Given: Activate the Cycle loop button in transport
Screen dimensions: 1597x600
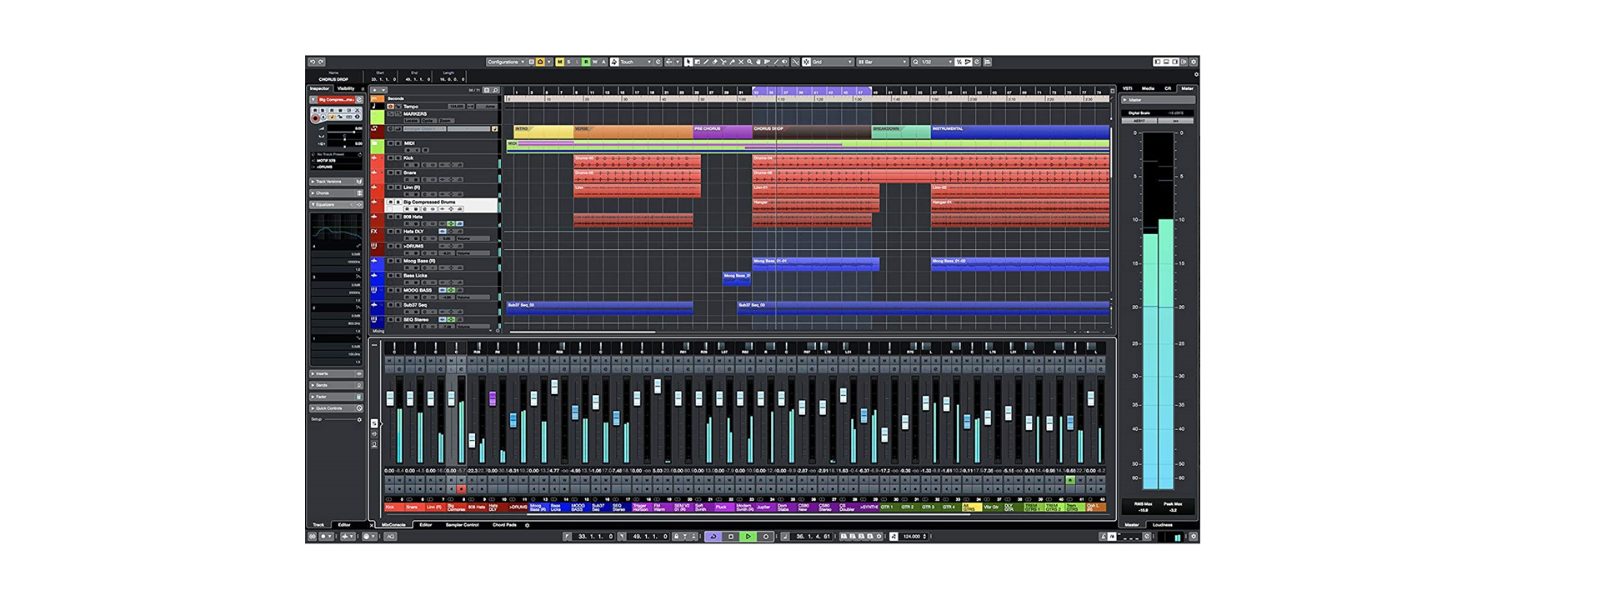Looking at the screenshot, I should pos(713,537).
